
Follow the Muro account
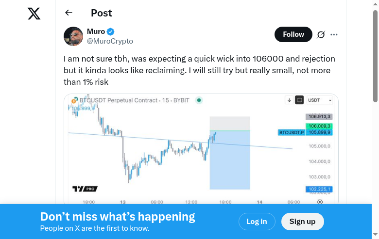tap(293, 34)
